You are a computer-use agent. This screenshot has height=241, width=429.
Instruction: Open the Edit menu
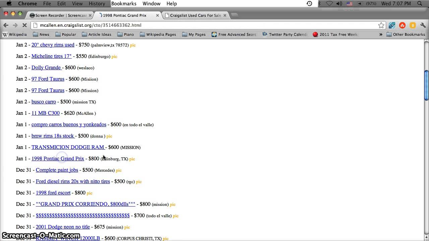tap(61, 4)
